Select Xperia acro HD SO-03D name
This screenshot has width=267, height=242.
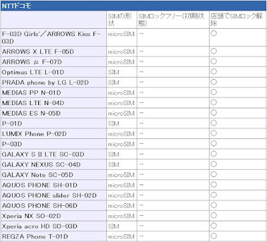(x=39, y=226)
